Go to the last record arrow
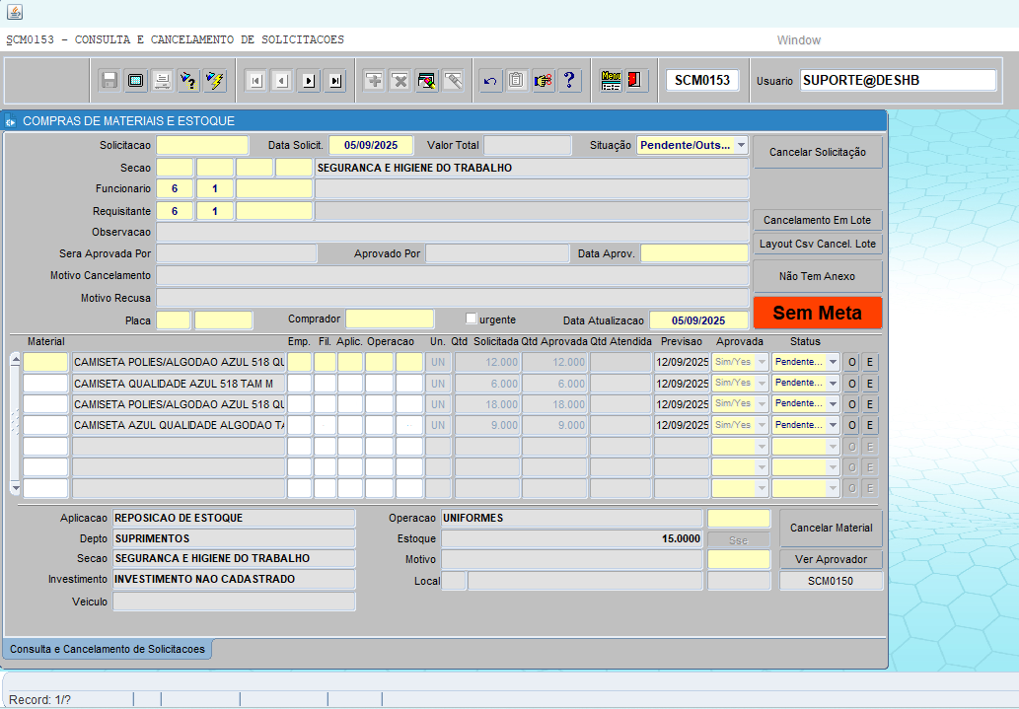The image size is (1019, 709). click(335, 81)
